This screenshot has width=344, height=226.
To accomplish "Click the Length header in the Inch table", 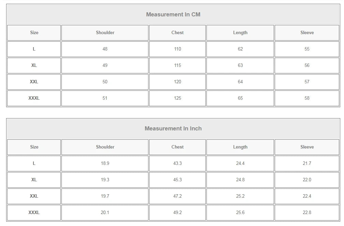I will click(x=240, y=147).
